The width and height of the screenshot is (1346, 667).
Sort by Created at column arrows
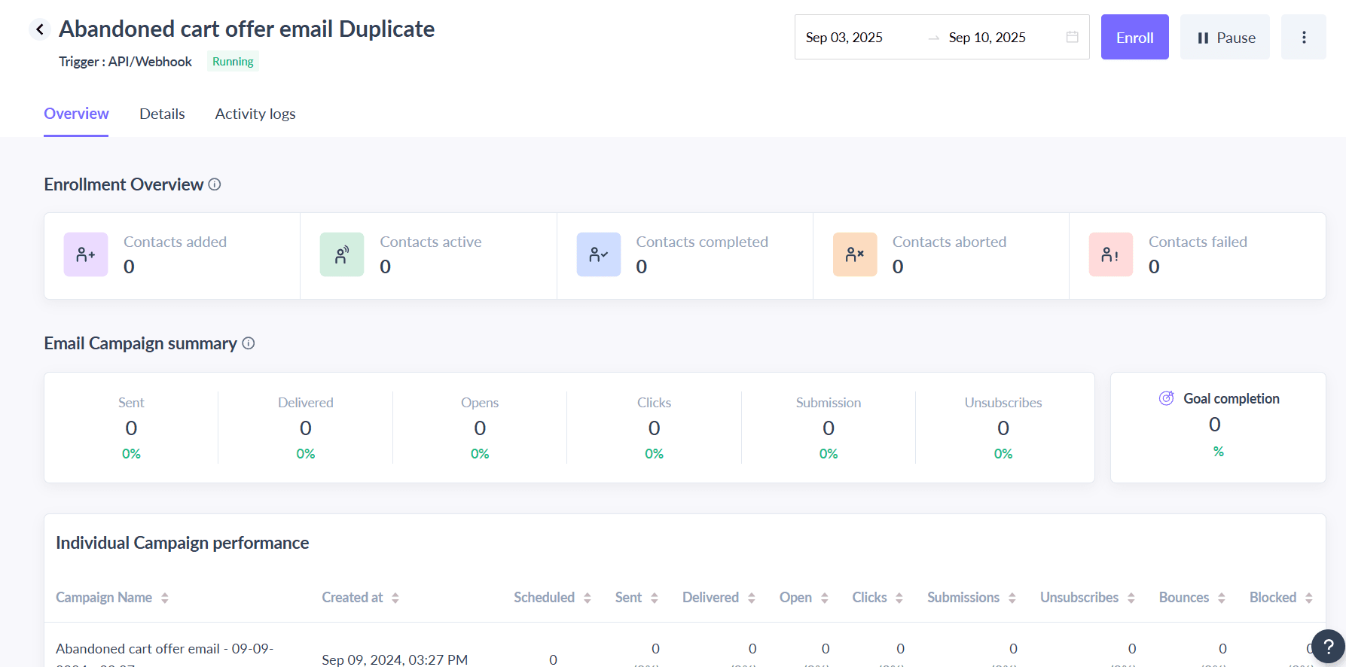(x=395, y=598)
